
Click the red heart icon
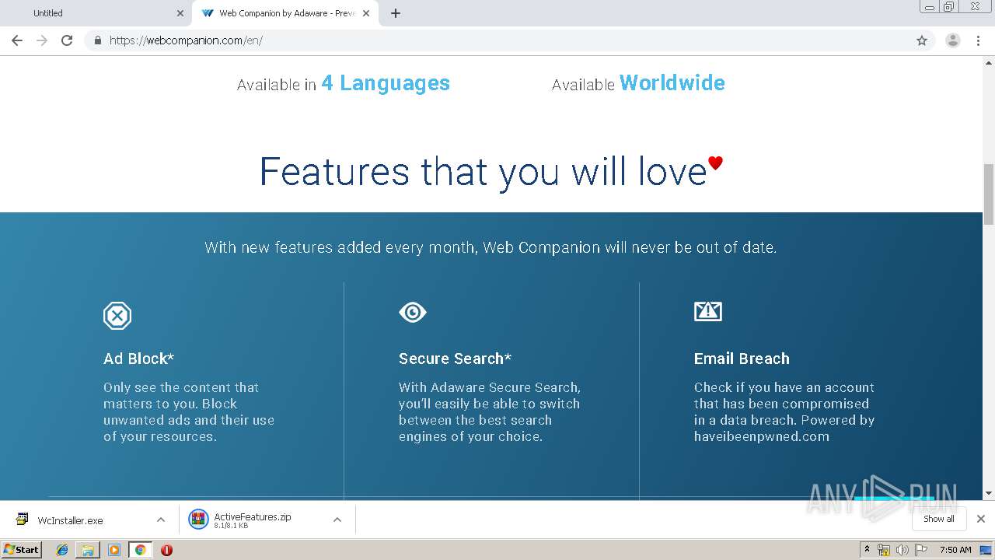pyautogui.click(x=715, y=163)
